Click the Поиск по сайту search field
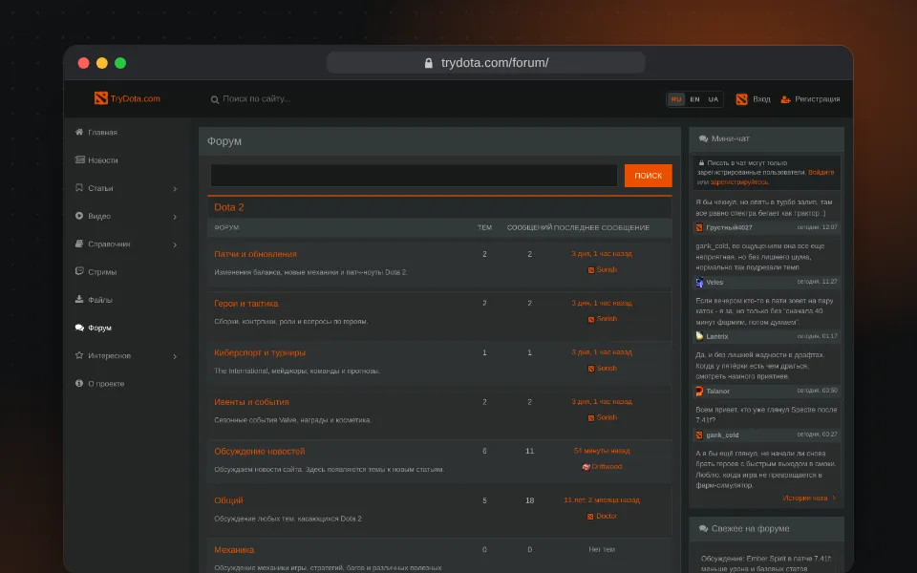Screen dimensions: 917x573 pos(257,98)
